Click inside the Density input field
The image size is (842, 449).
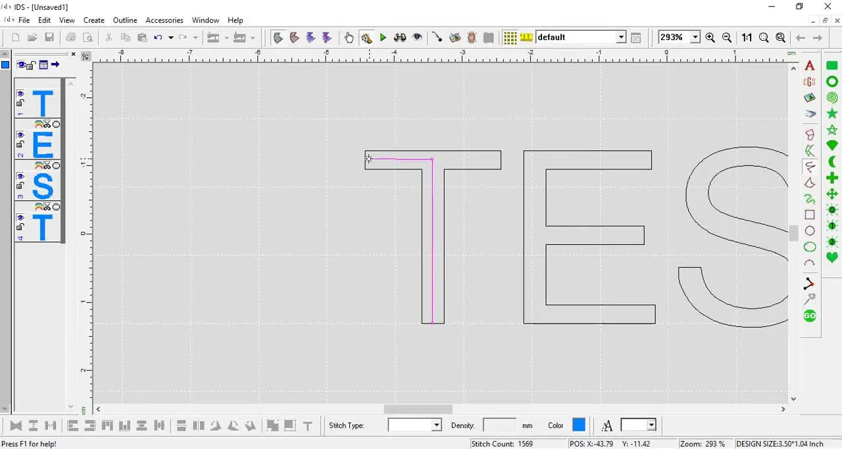point(500,425)
